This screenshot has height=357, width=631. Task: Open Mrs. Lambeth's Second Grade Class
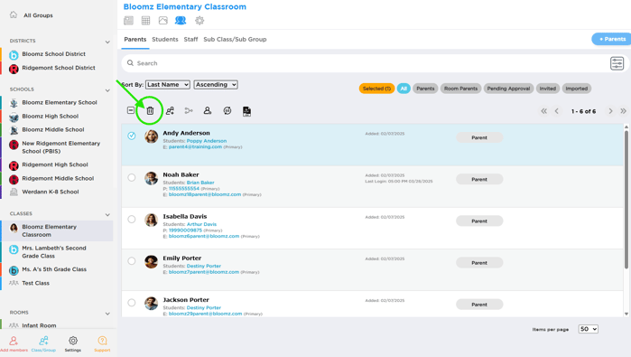point(54,252)
